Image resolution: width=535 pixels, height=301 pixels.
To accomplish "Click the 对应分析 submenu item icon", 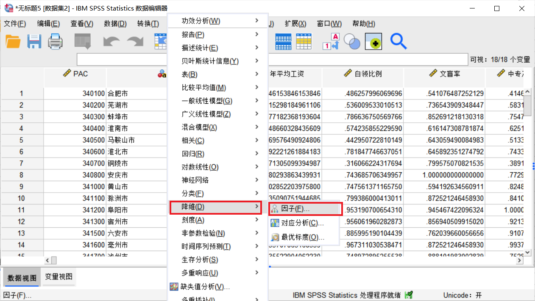I will coord(275,223).
